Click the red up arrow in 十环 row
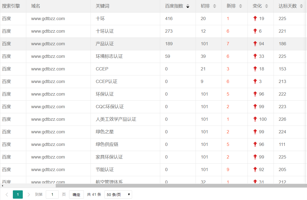 (x=255, y=18)
